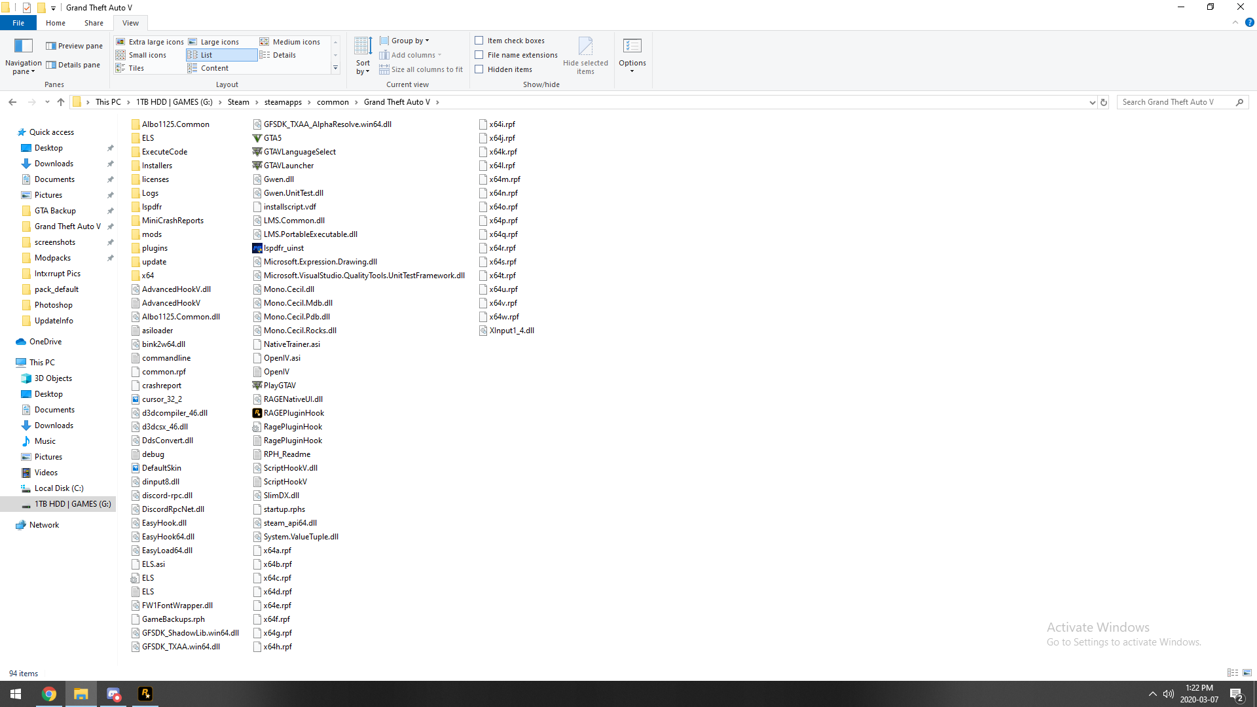Toggle Hidden items checkbox
The image size is (1257, 707).
point(479,69)
